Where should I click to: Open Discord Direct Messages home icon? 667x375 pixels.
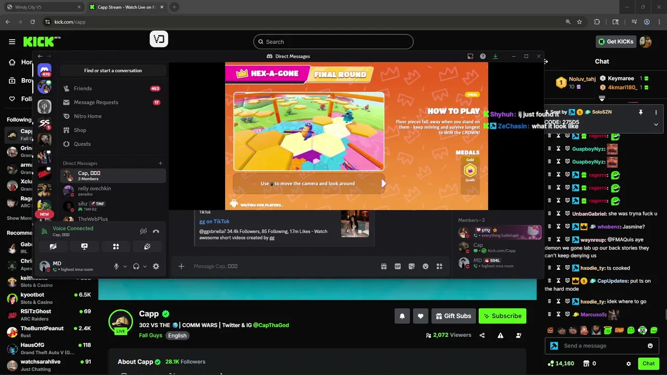pyautogui.click(x=45, y=70)
